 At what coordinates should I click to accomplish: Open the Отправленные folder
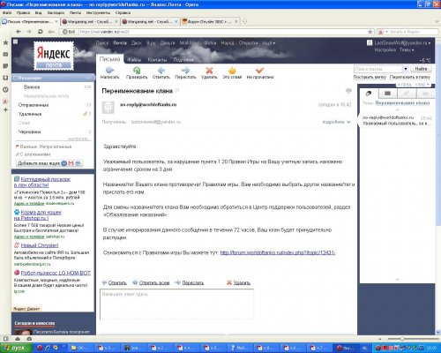(34, 105)
